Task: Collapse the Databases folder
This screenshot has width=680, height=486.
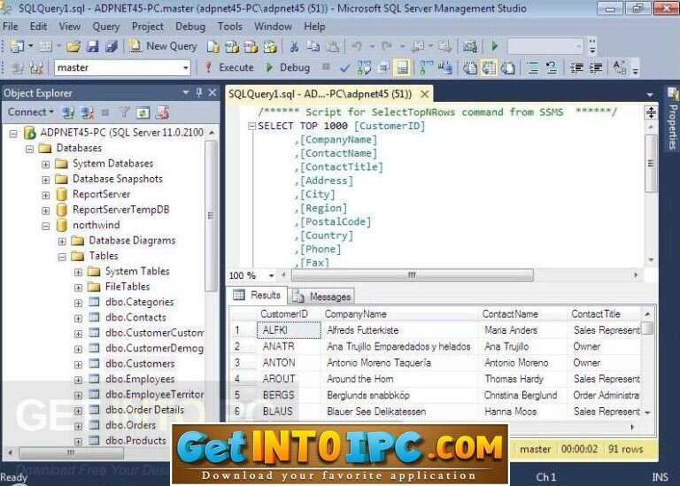Action: pyautogui.click(x=29, y=149)
